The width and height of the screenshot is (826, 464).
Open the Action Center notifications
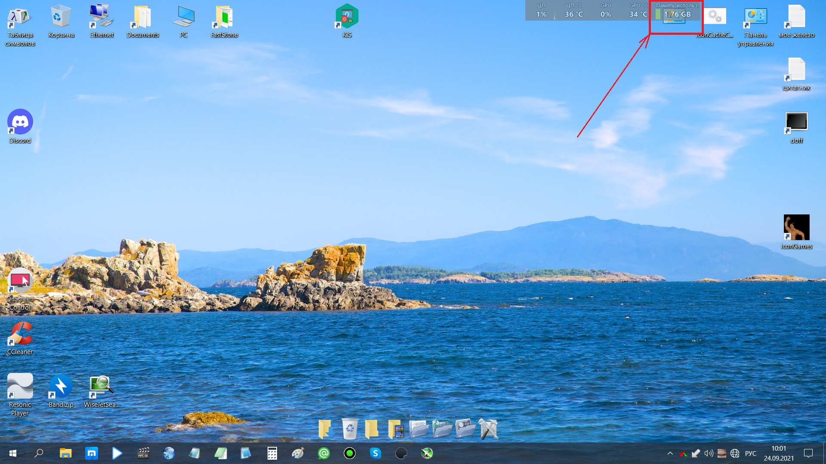click(808, 453)
